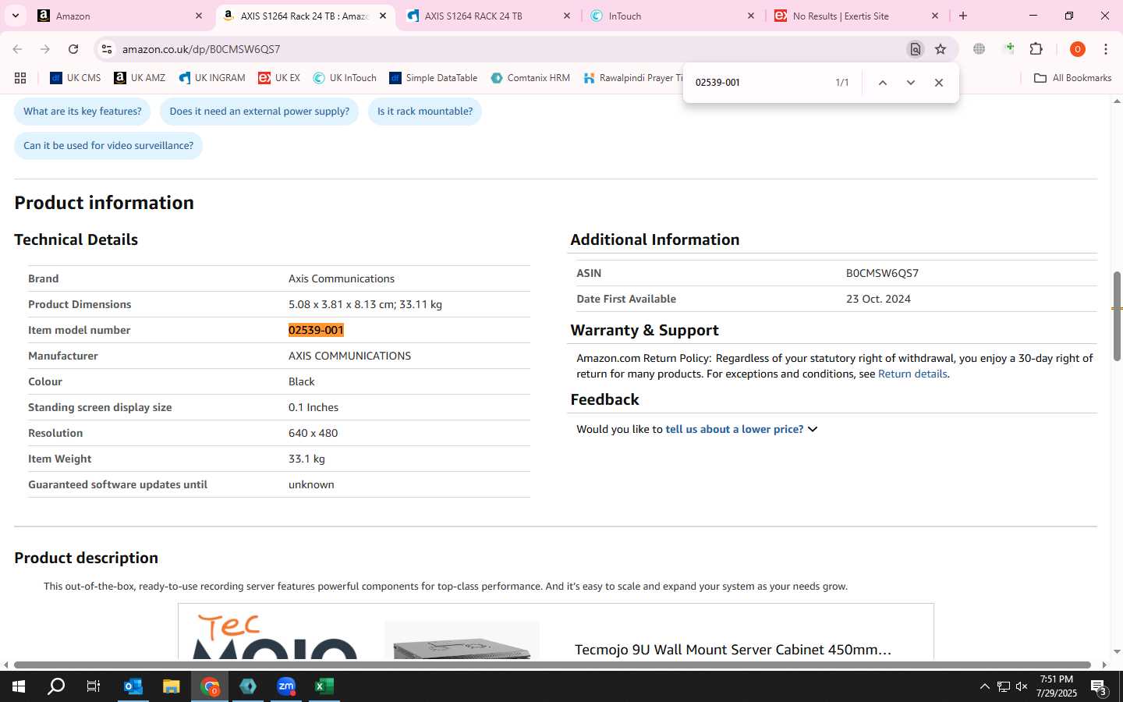The image size is (1123, 702).
Task: Expand 'tell us about a lower price?'
Action: pos(741,429)
